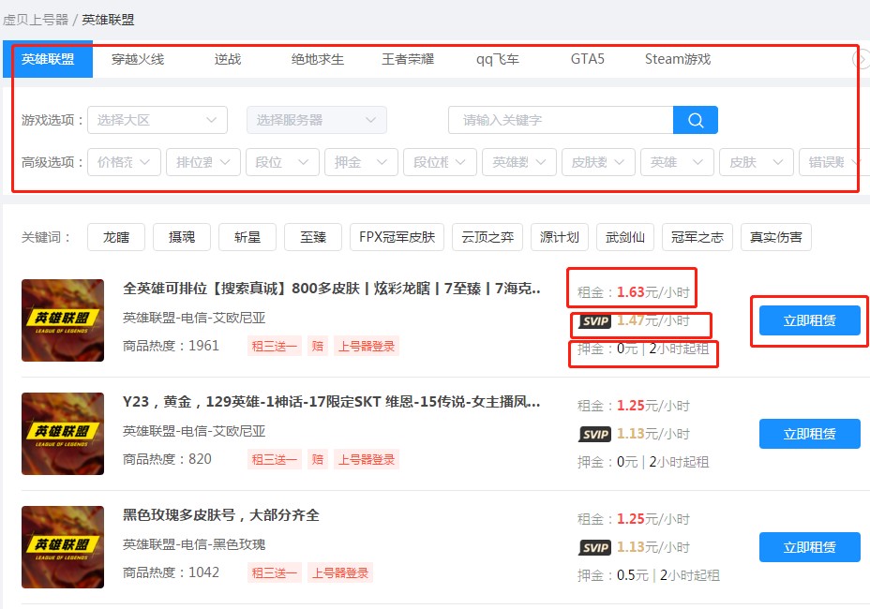Click the SVIP badge of the 黑色玫瑰 listing
870x609 pixels.
pyautogui.click(x=594, y=548)
